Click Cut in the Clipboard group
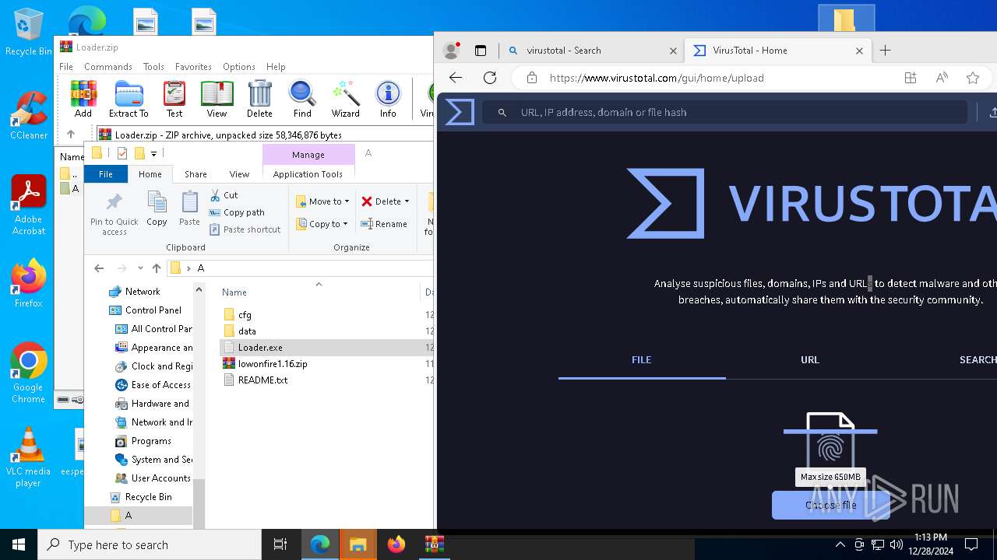 click(x=224, y=195)
